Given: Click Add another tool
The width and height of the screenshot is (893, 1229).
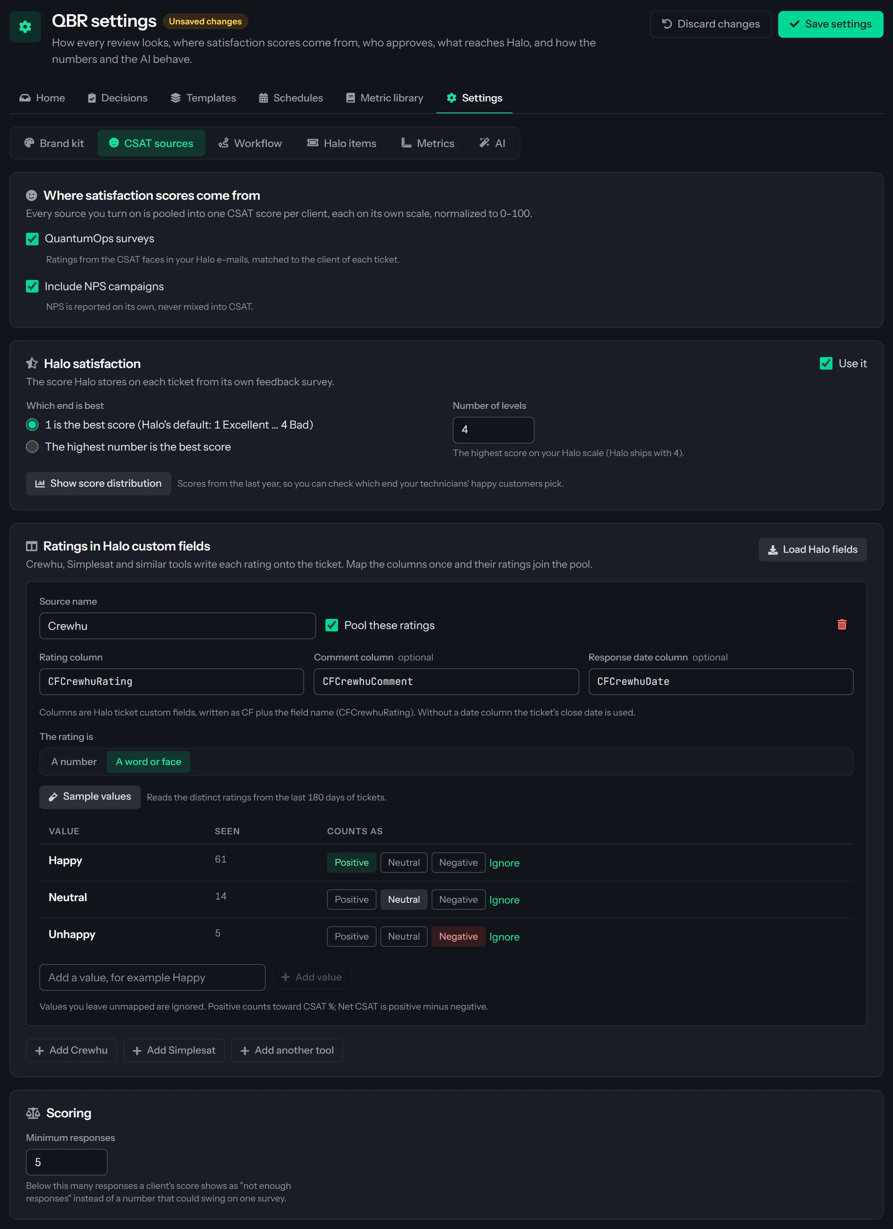Looking at the screenshot, I should [x=287, y=1051].
